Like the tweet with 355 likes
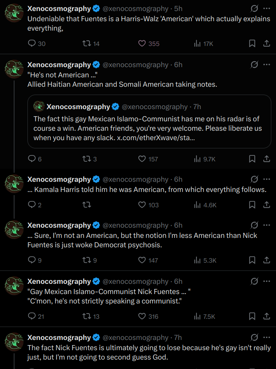Screen dimensions: 276x369 point(142,44)
